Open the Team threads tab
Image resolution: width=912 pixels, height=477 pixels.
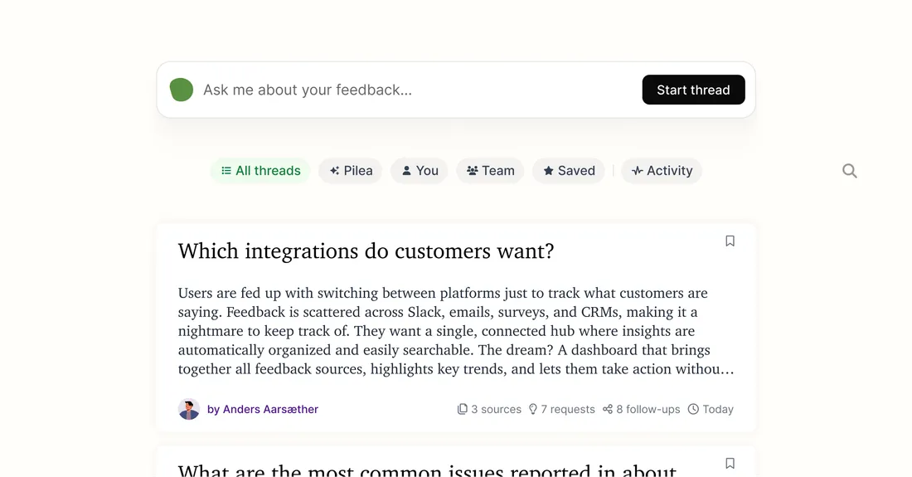(490, 170)
